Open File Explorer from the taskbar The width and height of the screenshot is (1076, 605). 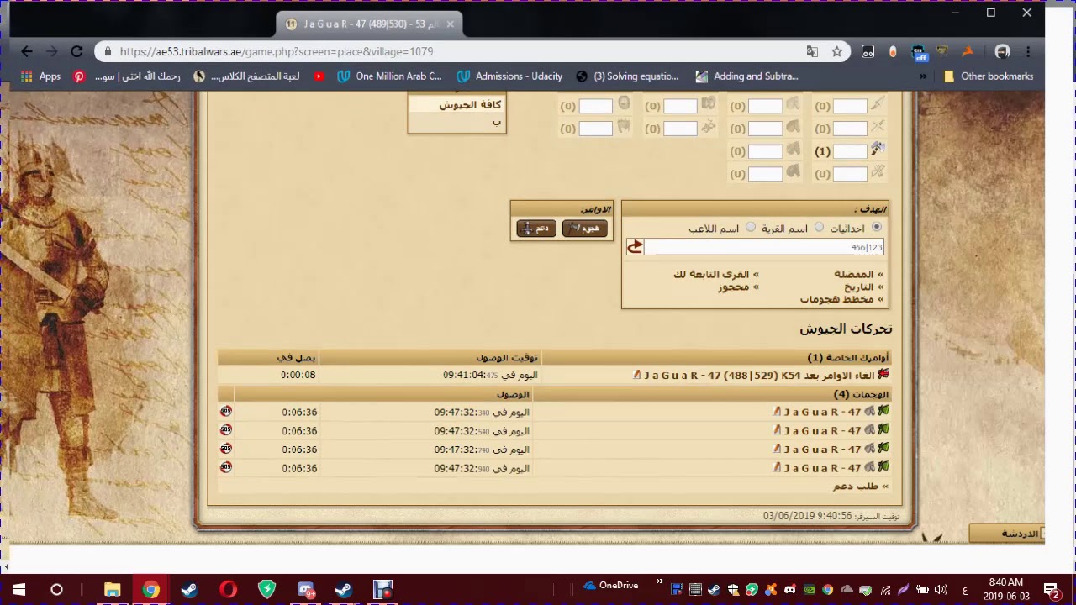pyautogui.click(x=112, y=589)
